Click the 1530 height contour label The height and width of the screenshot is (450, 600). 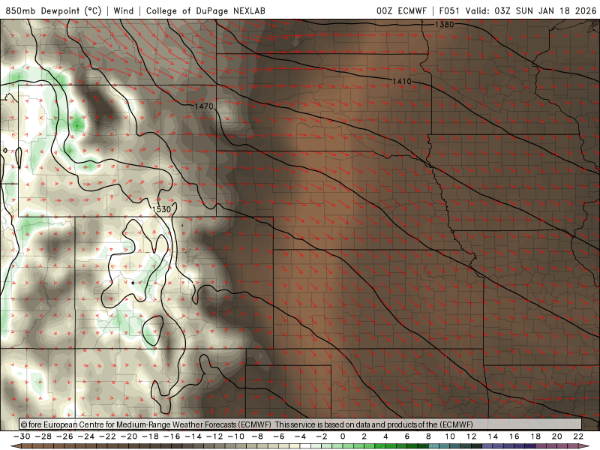[161, 209]
